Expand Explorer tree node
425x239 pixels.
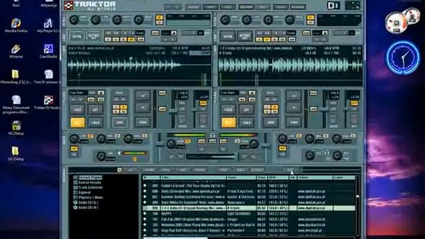[x=75, y=193]
